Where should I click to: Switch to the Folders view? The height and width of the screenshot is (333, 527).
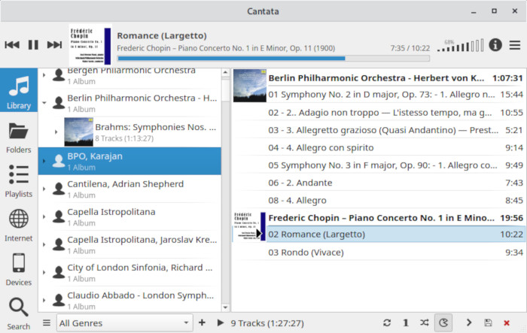[19, 138]
